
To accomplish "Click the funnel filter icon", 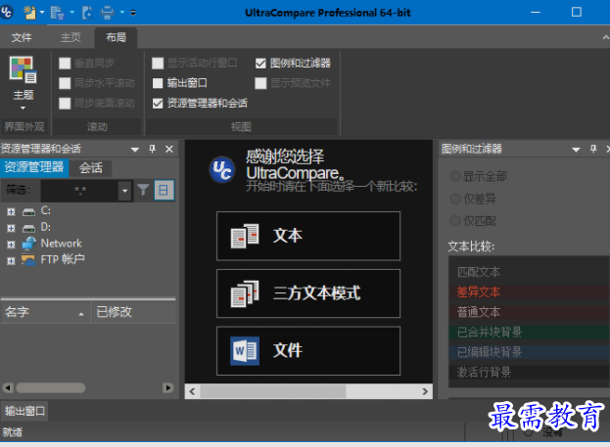I will [x=143, y=190].
